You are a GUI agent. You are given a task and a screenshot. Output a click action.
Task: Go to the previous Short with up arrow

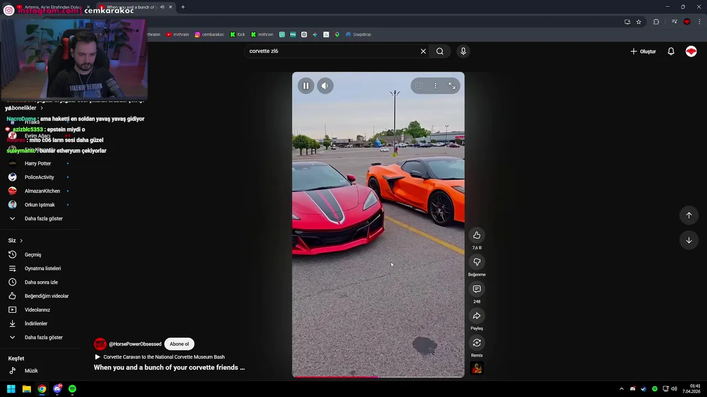pos(689,215)
